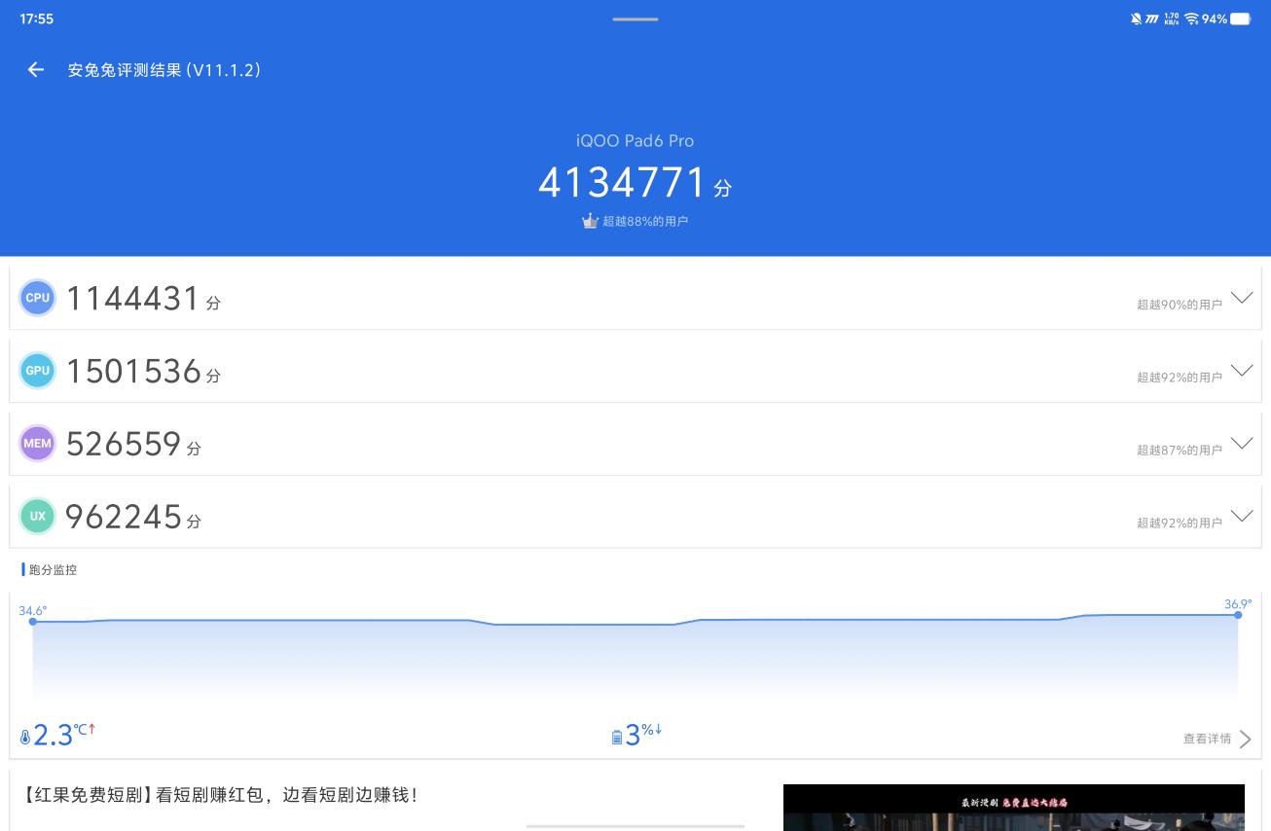
Task: Tap 超越90%的用户 in CPU row
Action: pos(1179,305)
